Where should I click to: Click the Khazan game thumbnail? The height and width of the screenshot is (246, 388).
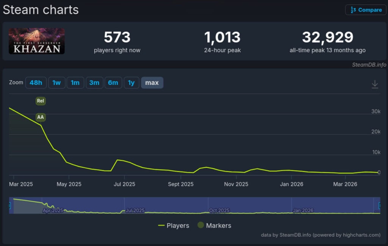pos(37,41)
